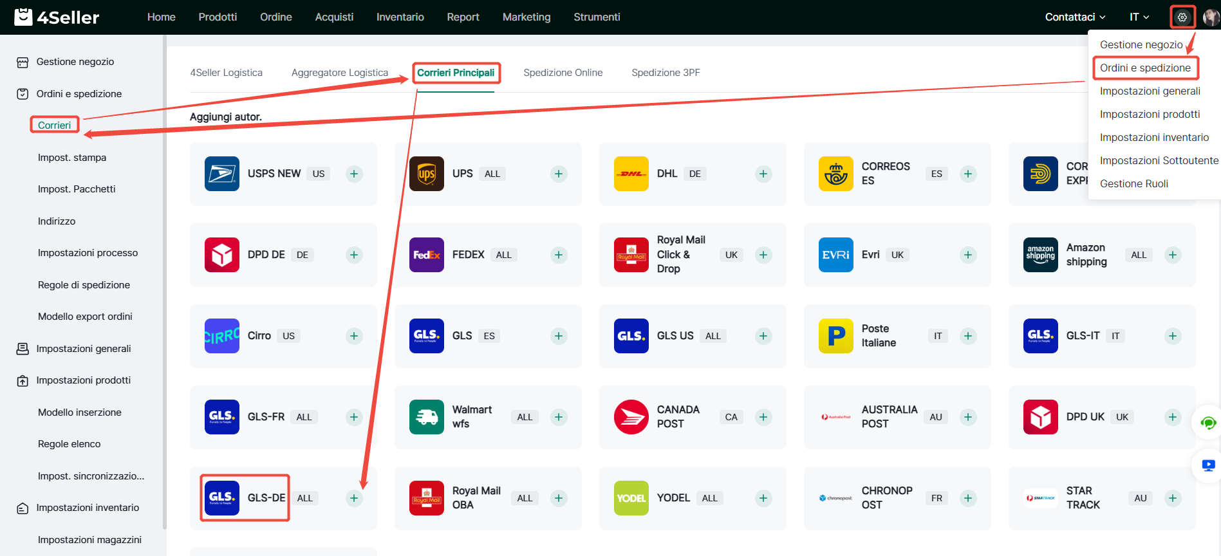Viewport: 1221px width, 556px height.
Task: Expand Gestione negozio in sidebar
Action: click(x=75, y=62)
